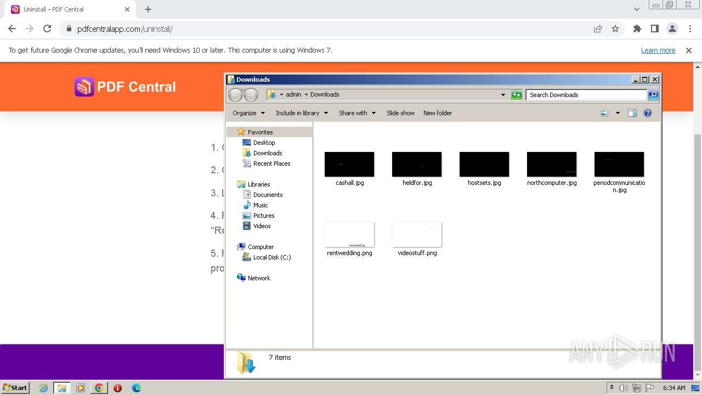Click the change view icon in Explorer

(x=604, y=113)
